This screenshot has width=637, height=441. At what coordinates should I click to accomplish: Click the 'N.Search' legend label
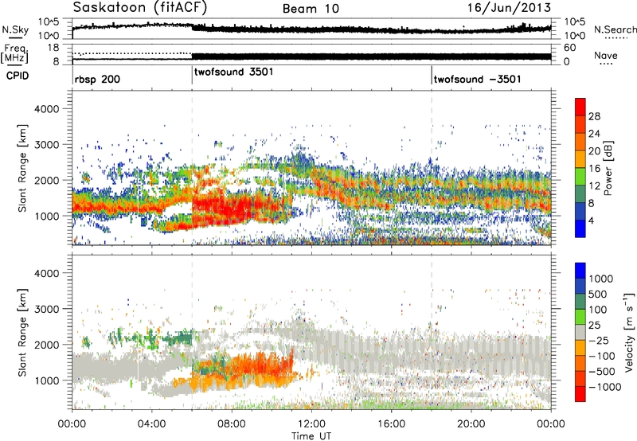coord(615,29)
